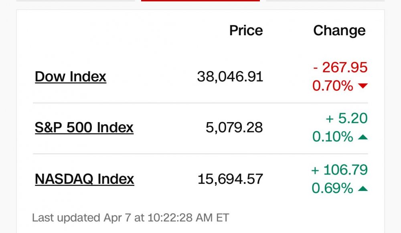Click the Dow change value - 267.95
401x233 pixels.
pyautogui.click(x=340, y=67)
